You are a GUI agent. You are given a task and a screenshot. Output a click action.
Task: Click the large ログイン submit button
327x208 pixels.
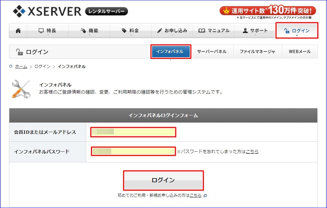pyautogui.click(x=163, y=180)
